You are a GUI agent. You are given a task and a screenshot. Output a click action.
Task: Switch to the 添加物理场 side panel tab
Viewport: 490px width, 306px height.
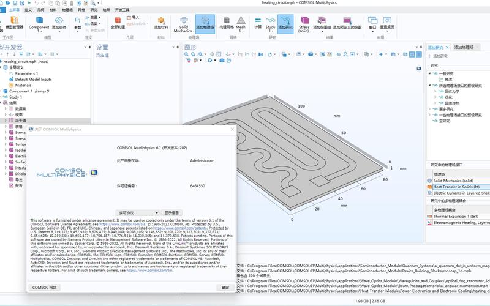(464, 47)
